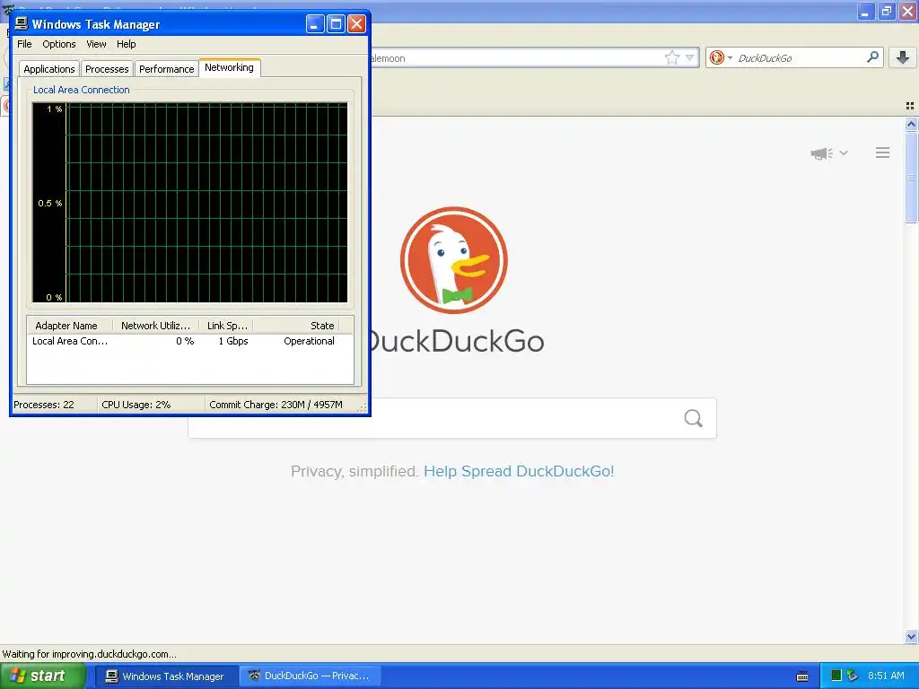Minimize the Windows Task Manager window
This screenshot has width=919, height=689.
click(315, 24)
